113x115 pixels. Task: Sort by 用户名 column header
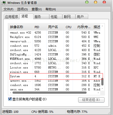pyautogui.click(x=55, y=27)
